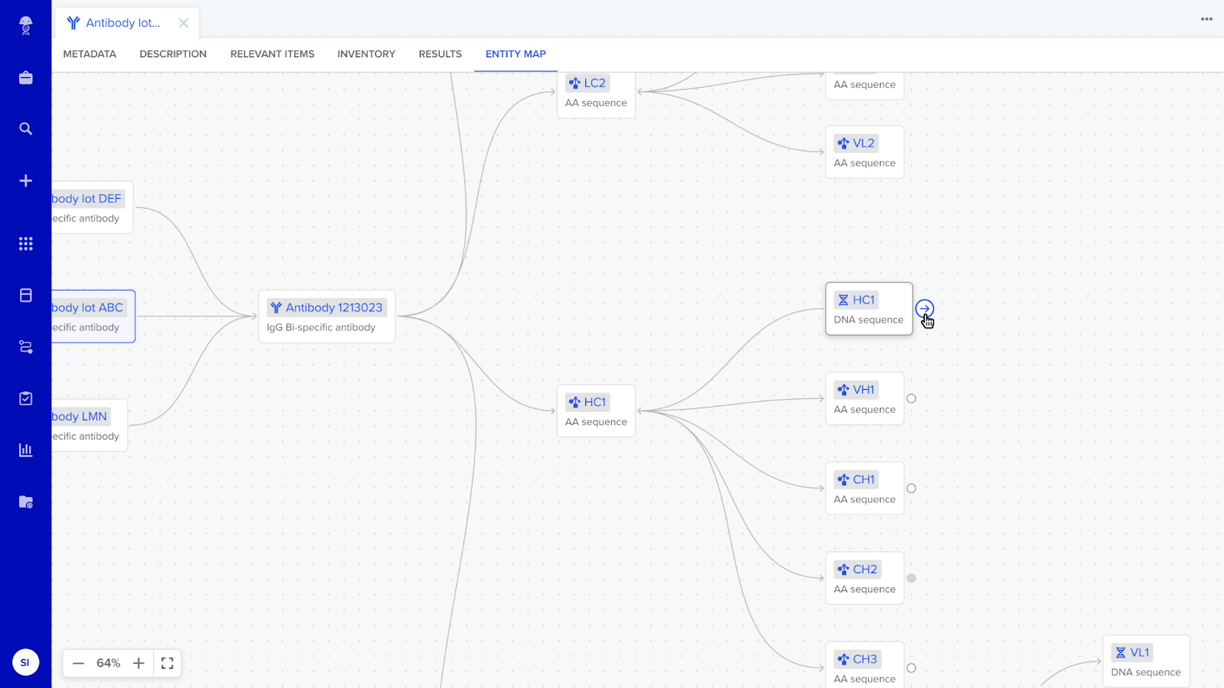Open the briefcase projects icon
This screenshot has height=688, width=1224.
pyautogui.click(x=25, y=78)
